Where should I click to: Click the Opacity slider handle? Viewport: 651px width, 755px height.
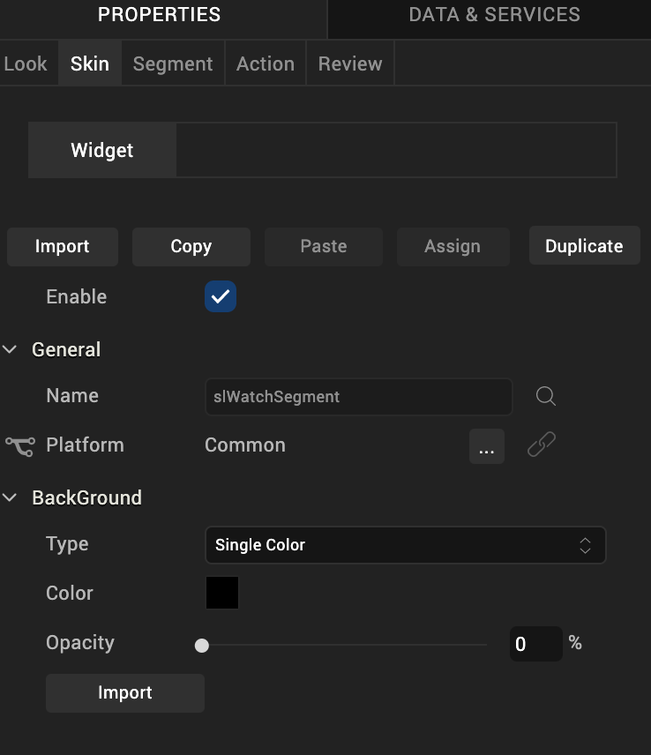[202, 646]
